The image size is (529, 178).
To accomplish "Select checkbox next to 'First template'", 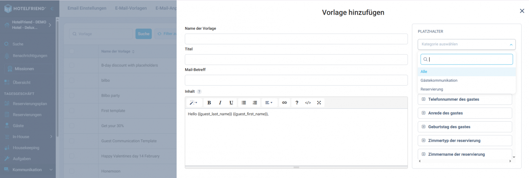I will click(x=72, y=111).
